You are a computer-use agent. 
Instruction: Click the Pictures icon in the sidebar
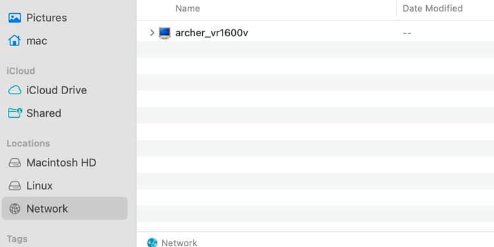(x=14, y=18)
